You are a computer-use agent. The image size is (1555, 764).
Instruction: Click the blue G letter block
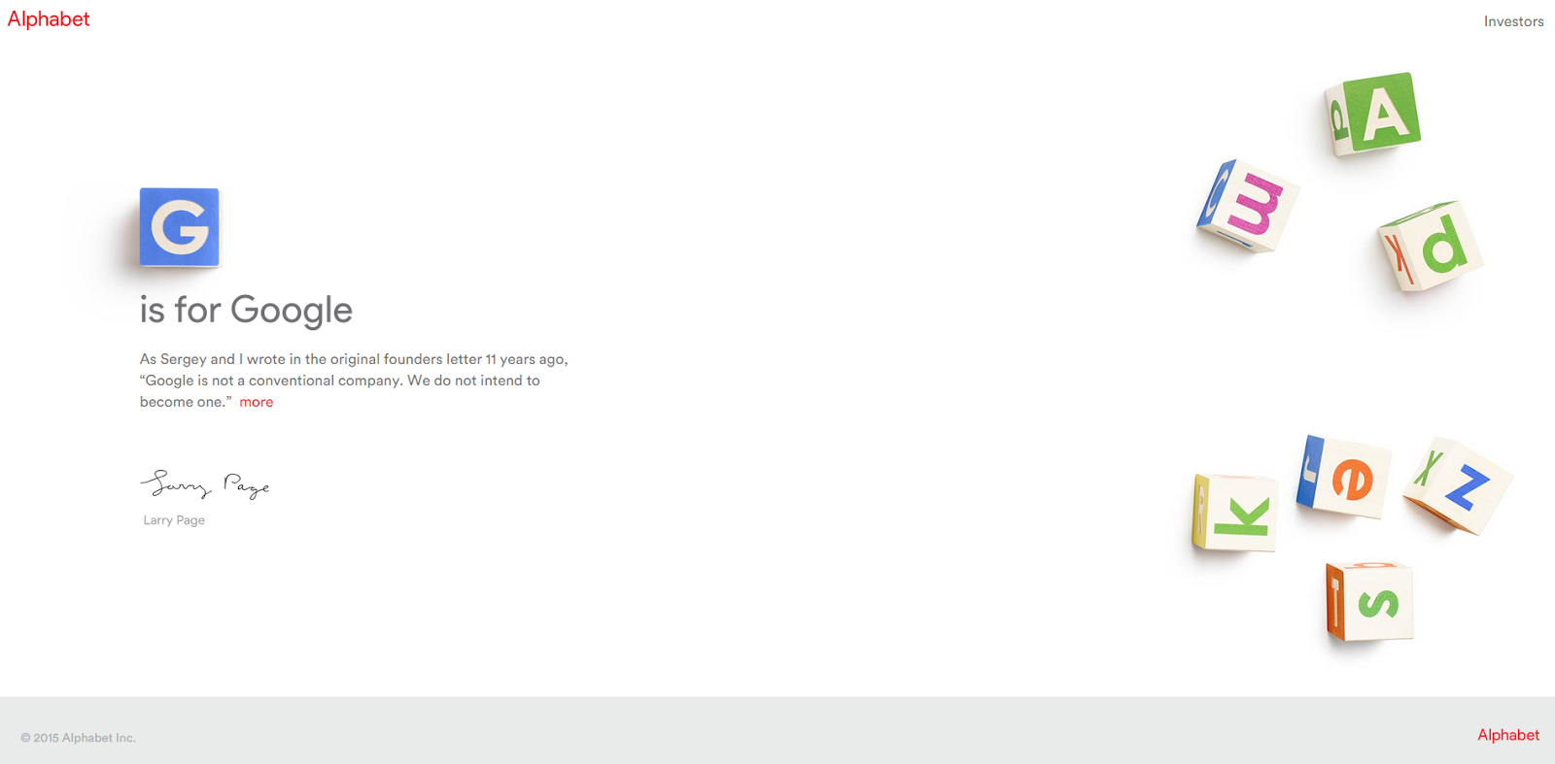(x=180, y=227)
